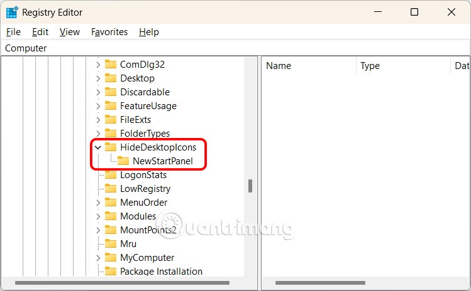Select the MenuOrder key label
The width and height of the screenshot is (471, 291).
(x=143, y=203)
